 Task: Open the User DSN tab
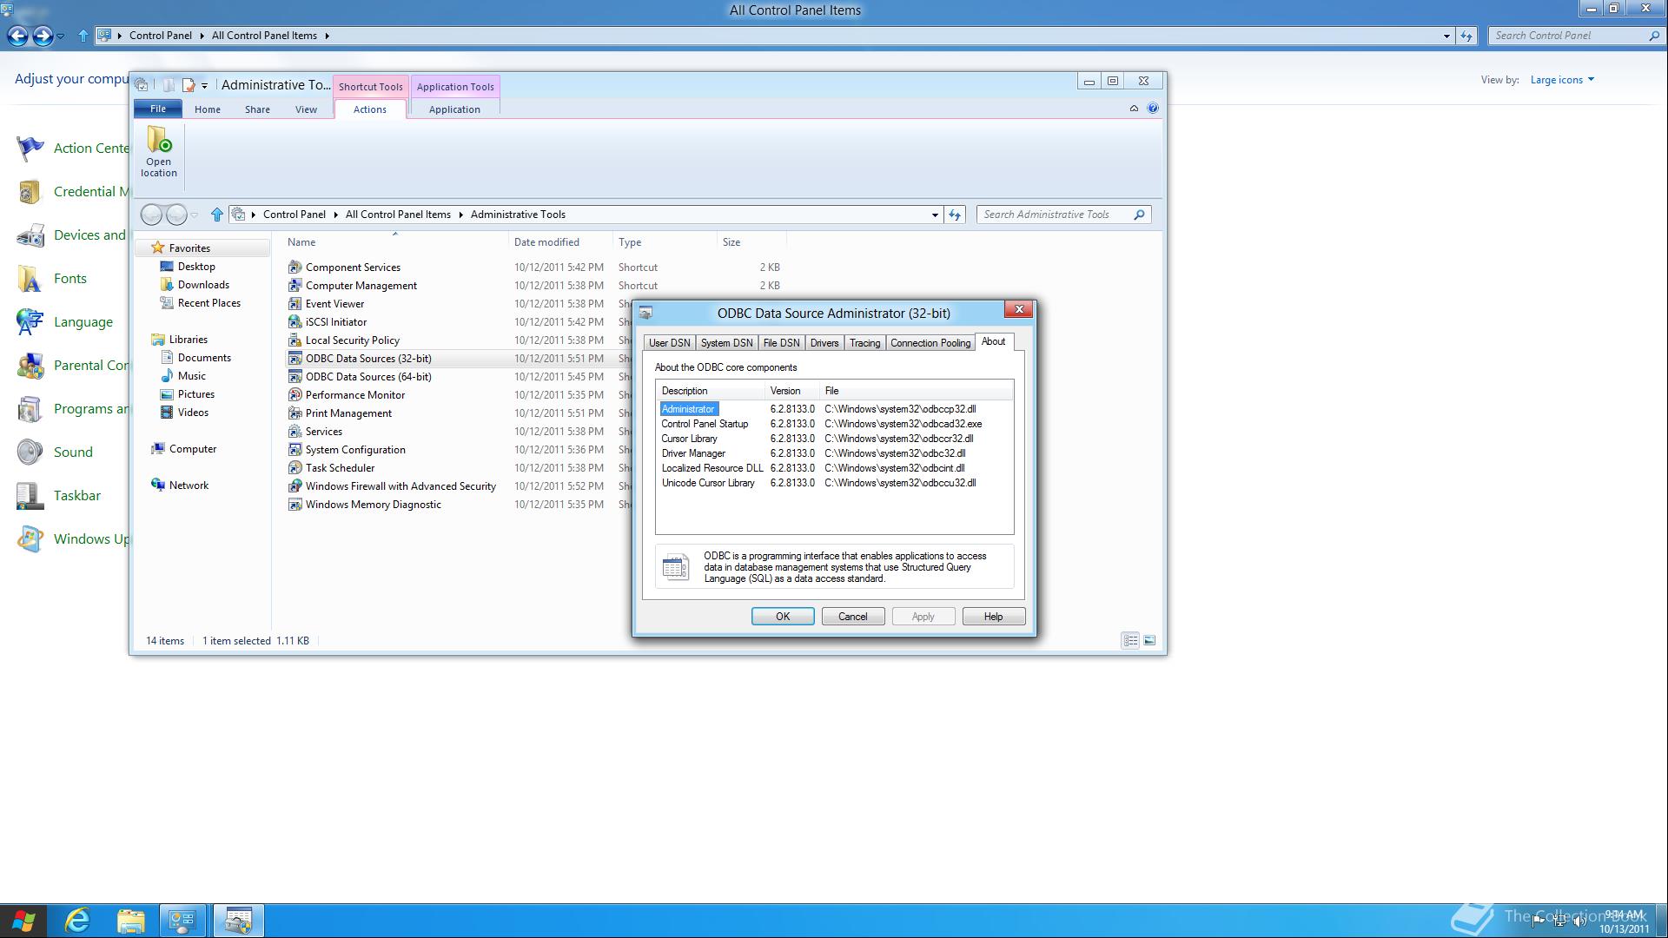(x=670, y=343)
